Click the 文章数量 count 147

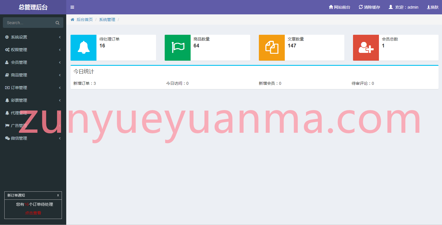point(292,46)
